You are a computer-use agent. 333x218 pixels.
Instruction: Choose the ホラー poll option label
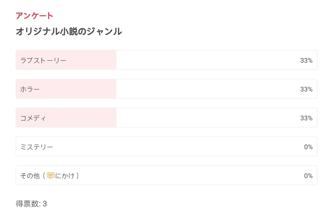pos(30,89)
